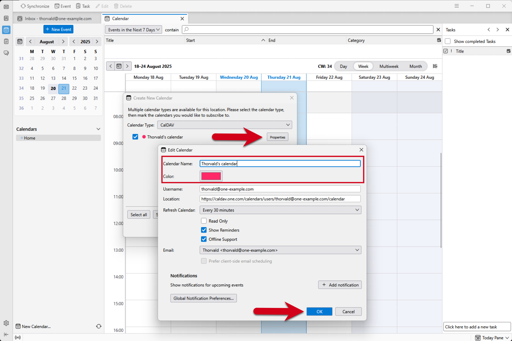Open the Refresh Calendar interval dropdown
The height and width of the screenshot is (341, 512).
click(280, 210)
